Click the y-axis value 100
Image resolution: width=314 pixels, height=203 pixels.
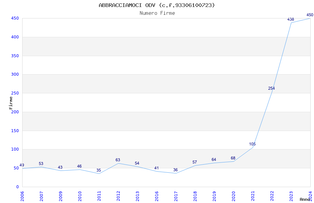coord(15,149)
